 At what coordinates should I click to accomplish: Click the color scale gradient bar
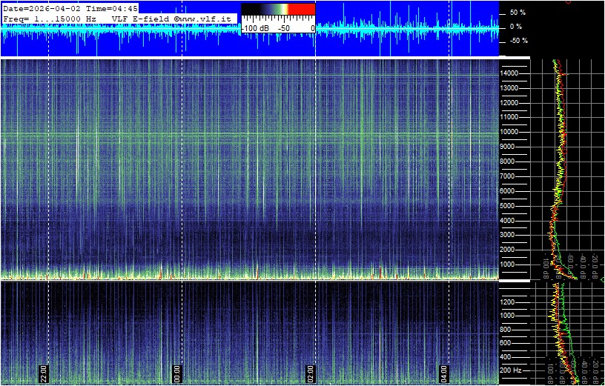pyautogui.click(x=278, y=9)
